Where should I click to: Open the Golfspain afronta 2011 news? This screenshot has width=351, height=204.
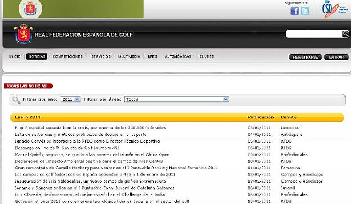(102, 201)
